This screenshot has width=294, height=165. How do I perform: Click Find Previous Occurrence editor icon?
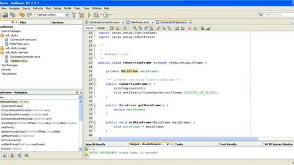[x=140, y=28]
